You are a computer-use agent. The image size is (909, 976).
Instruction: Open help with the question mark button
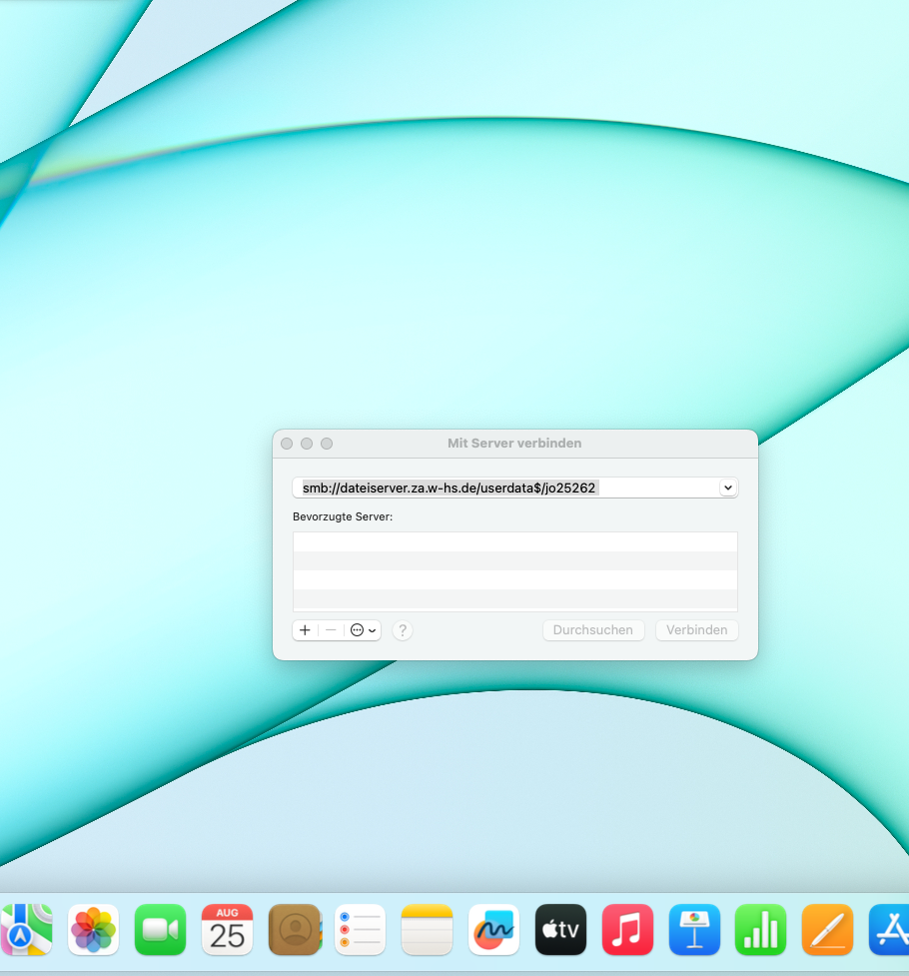[403, 630]
